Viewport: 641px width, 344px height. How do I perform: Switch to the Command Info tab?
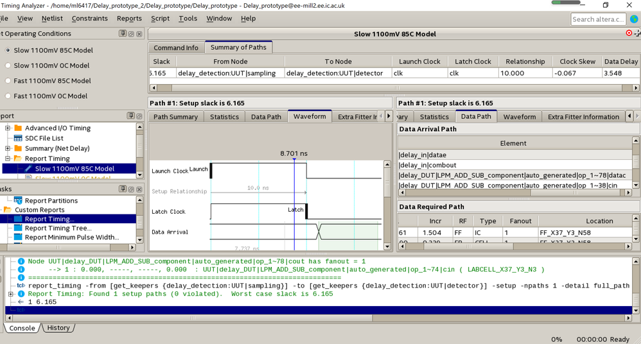(x=176, y=47)
